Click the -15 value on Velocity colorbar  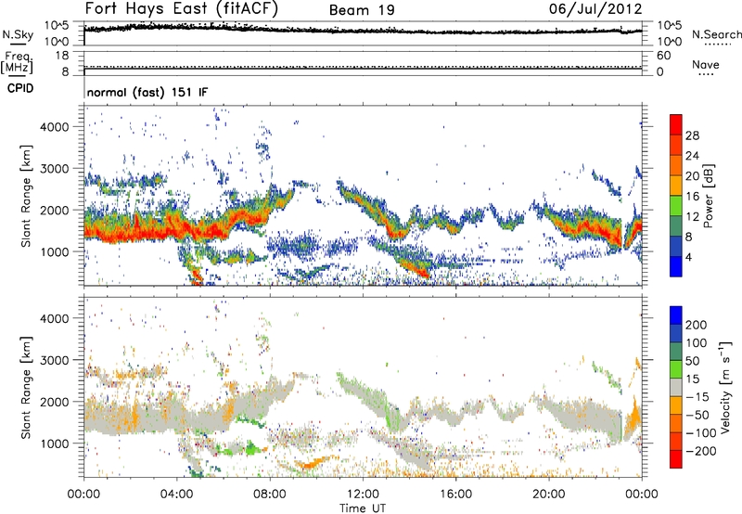point(697,397)
